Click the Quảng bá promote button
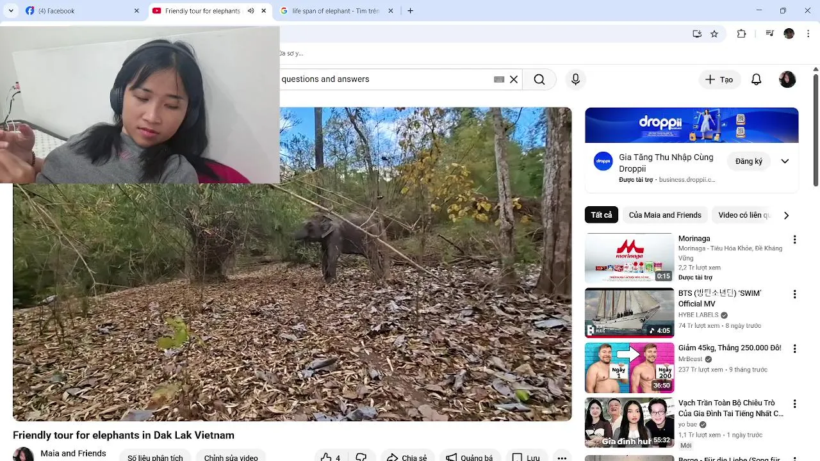Screen dimensions: 820x461 tap(470, 457)
